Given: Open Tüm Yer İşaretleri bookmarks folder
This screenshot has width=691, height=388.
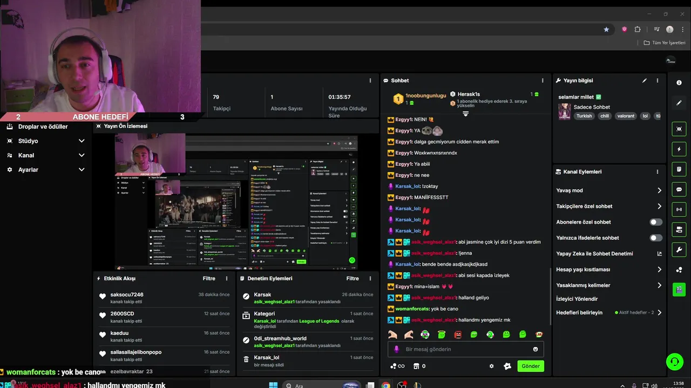Looking at the screenshot, I should [x=665, y=43].
